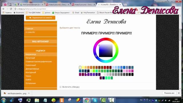
Task: Open second Camtasia taskbar icon
Action: tap(112, 100)
